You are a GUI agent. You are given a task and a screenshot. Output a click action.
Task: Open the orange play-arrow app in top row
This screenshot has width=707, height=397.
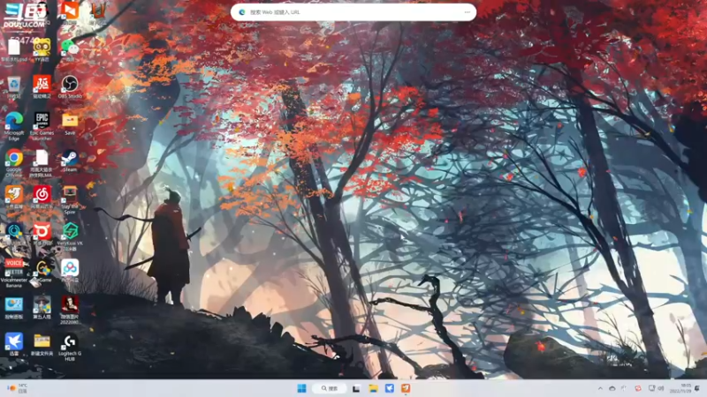pos(70,12)
